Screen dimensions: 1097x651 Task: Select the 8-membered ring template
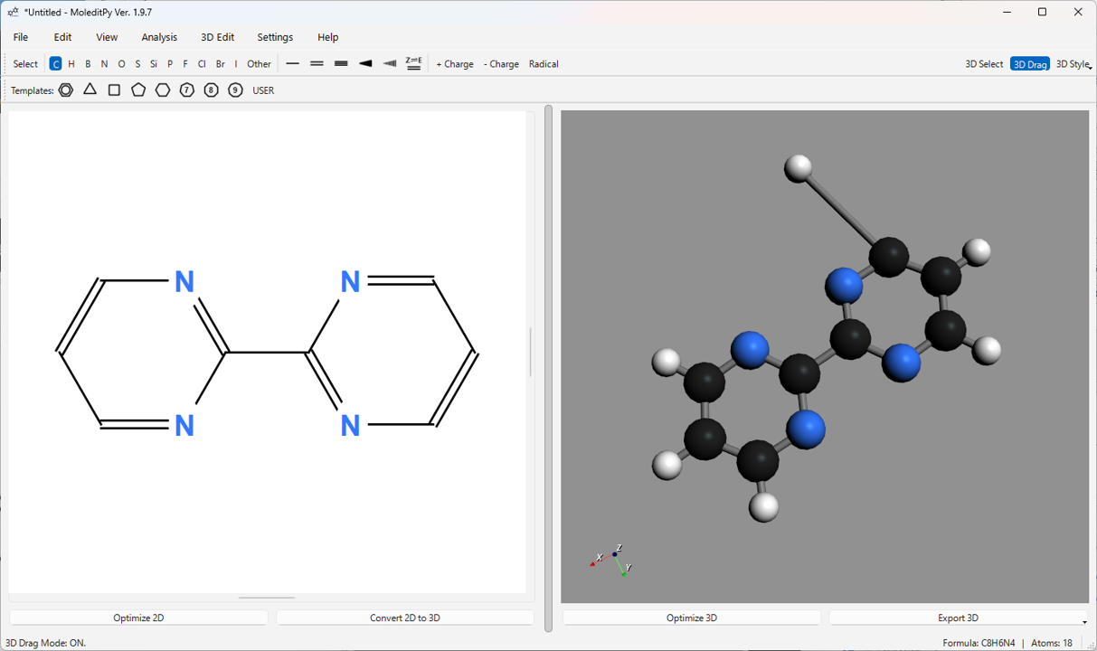[211, 90]
